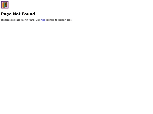Click the purple border of the logo

[5, 1]
